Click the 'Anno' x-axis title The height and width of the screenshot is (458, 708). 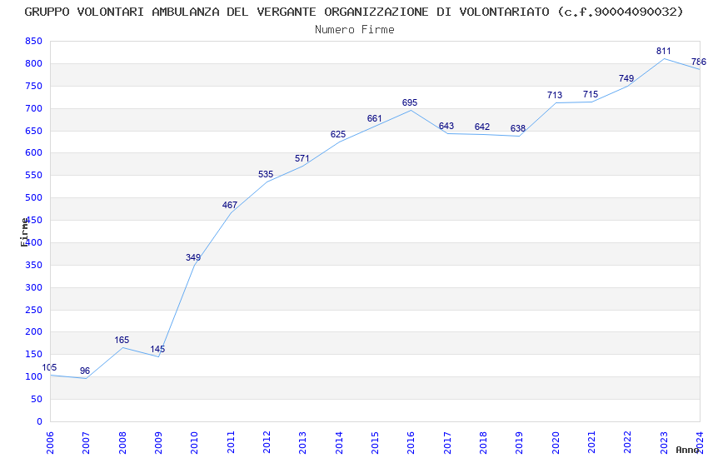click(x=687, y=450)
